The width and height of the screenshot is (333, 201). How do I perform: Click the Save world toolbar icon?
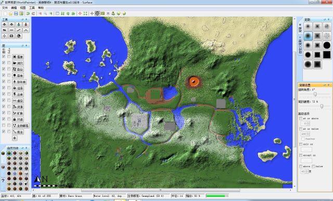(x=16, y=14)
